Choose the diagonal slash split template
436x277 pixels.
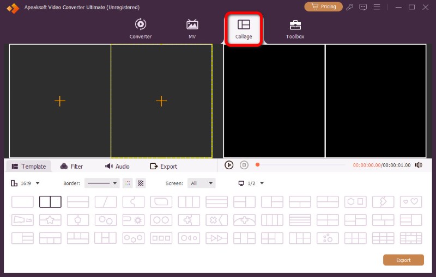point(106,202)
